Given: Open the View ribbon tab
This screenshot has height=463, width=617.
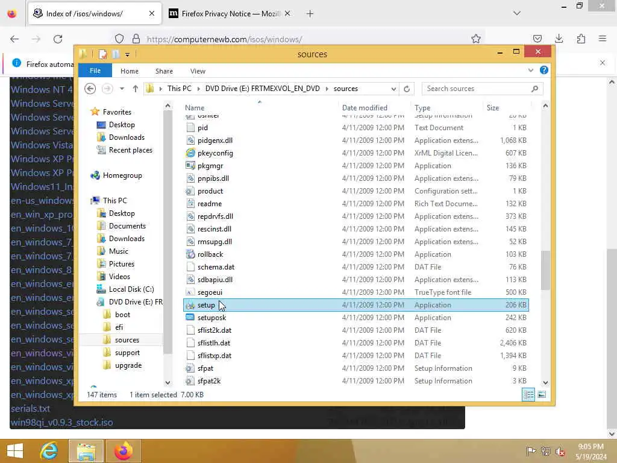Looking at the screenshot, I should pos(198,71).
